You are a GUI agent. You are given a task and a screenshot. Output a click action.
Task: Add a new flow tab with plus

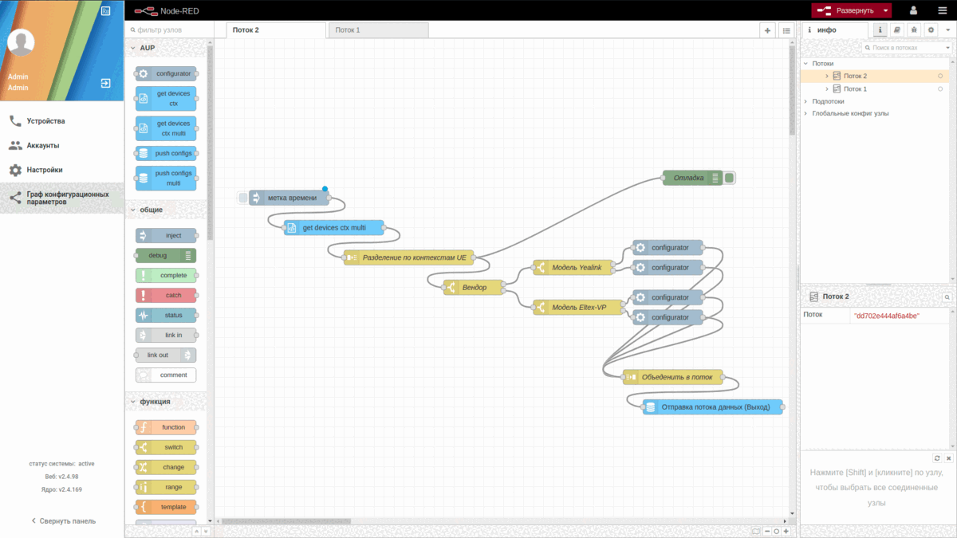[x=767, y=30]
